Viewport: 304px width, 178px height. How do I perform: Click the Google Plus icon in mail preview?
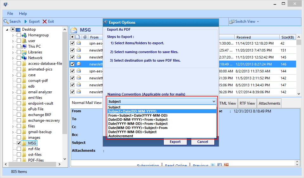point(226,165)
